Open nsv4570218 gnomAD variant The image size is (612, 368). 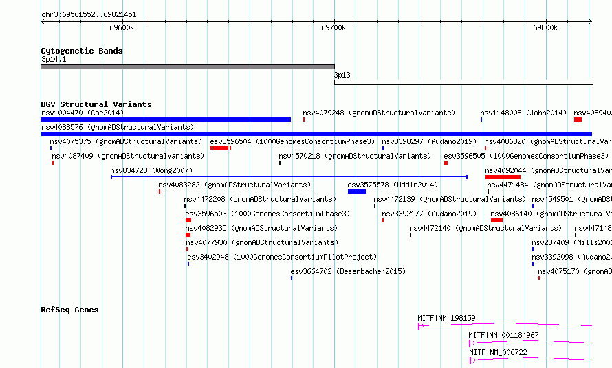coord(356,156)
